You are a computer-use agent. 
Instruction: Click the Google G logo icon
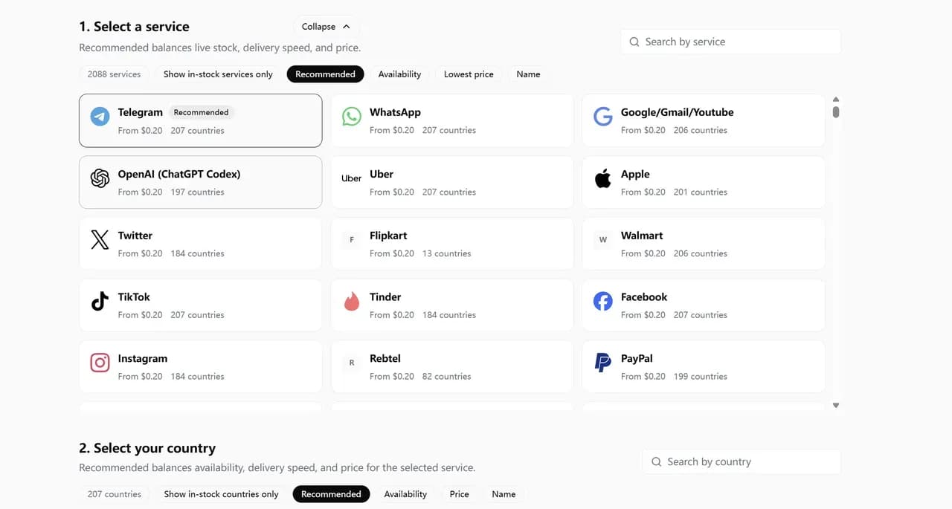pyautogui.click(x=603, y=116)
